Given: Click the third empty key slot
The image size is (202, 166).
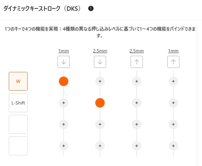Looking at the screenshot, I should click(x=18, y=124).
